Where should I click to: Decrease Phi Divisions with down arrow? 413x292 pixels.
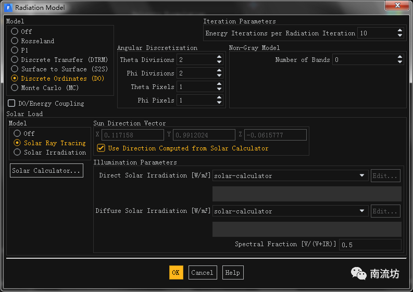point(219,76)
